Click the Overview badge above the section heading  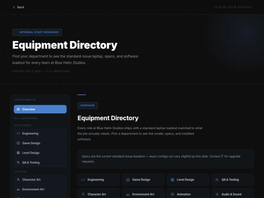[88, 106]
